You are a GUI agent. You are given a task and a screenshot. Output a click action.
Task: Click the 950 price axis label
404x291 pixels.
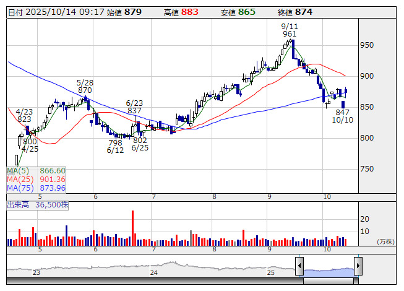coord(367,45)
